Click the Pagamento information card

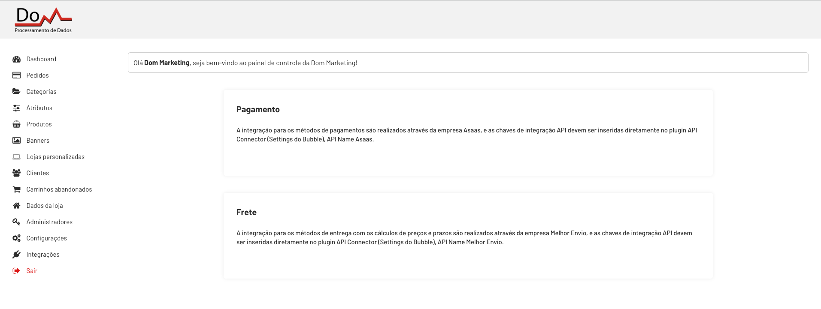point(468,133)
